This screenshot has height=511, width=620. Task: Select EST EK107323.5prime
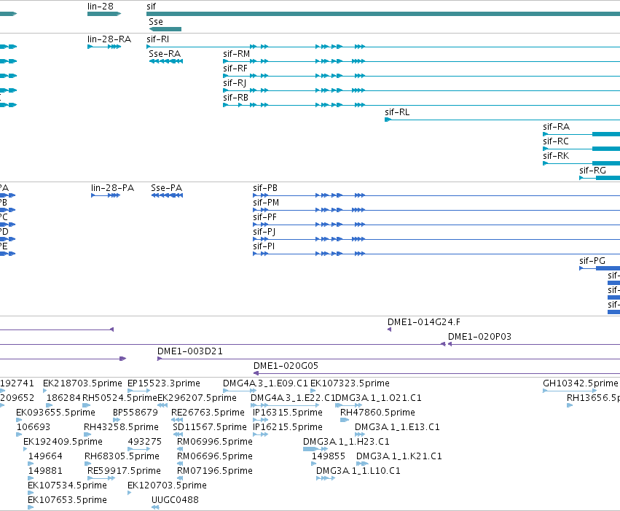[x=350, y=383]
